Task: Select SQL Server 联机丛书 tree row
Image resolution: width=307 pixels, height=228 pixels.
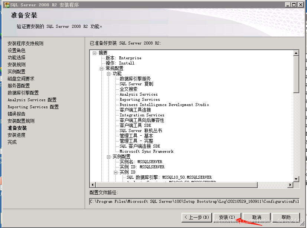Action: click(x=141, y=130)
